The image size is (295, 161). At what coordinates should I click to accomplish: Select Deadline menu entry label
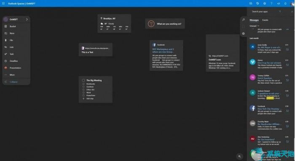pos(14,61)
